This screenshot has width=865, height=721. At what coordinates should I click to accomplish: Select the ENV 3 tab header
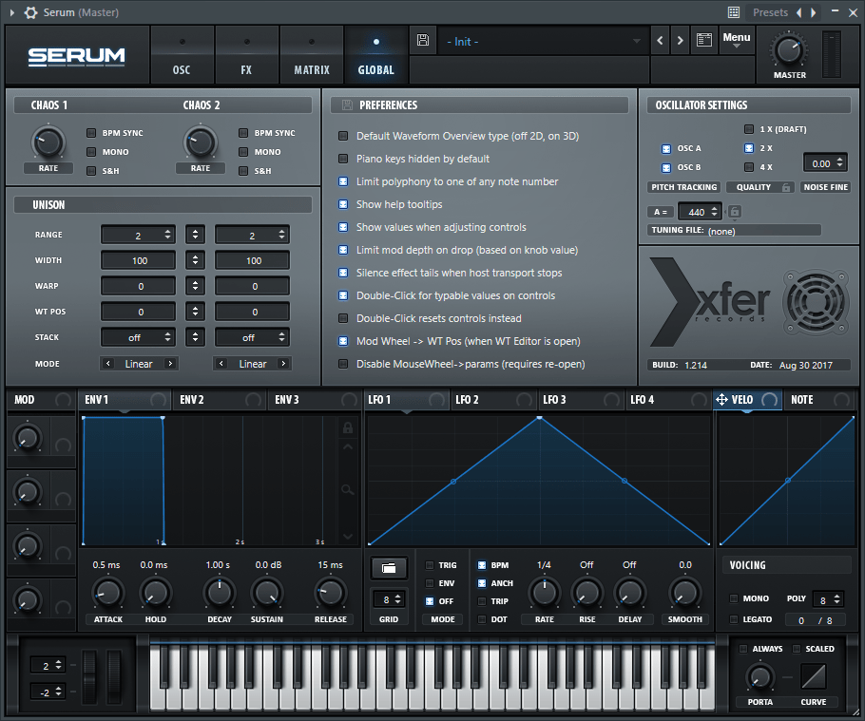pyautogui.click(x=315, y=400)
